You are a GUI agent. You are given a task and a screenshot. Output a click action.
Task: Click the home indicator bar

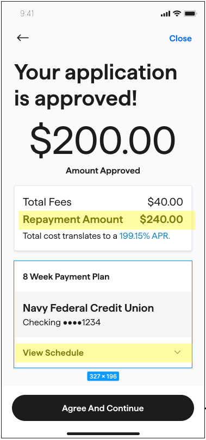(x=103, y=434)
